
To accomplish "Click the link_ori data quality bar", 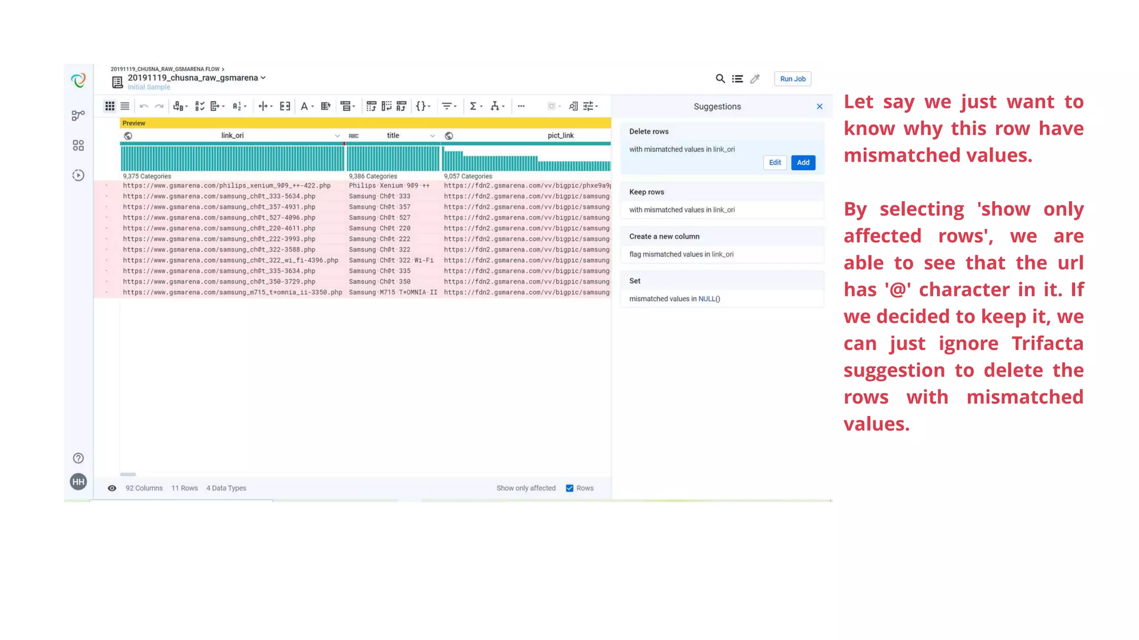I will click(x=232, y=144).
